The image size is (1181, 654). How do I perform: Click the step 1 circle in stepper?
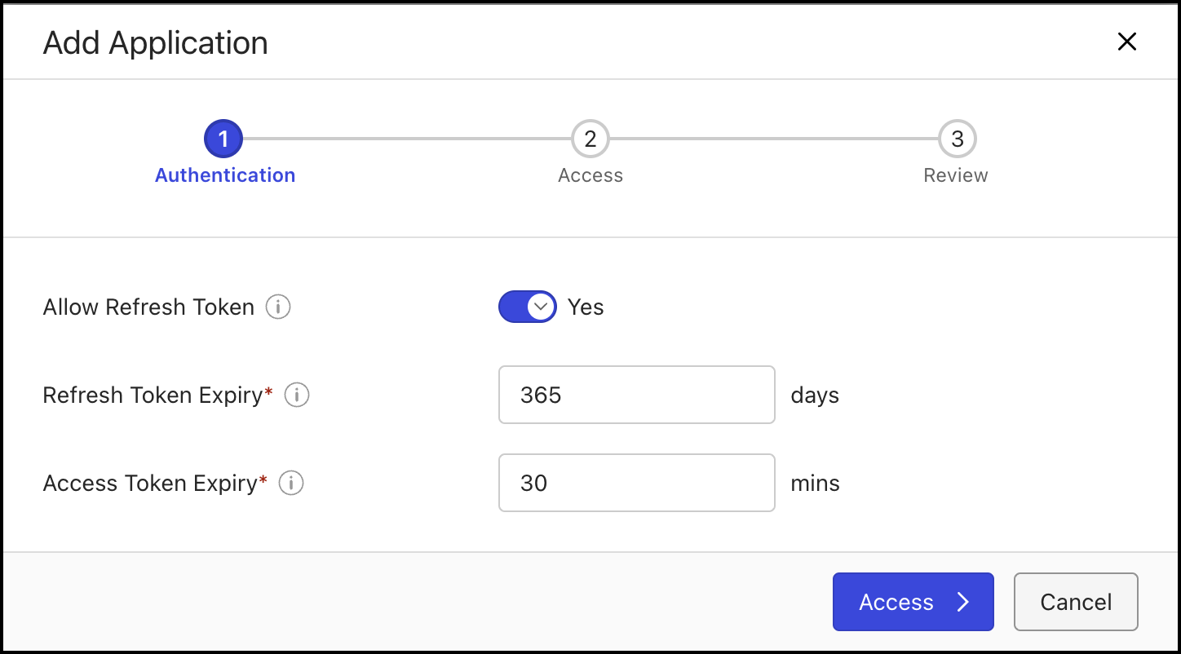point(223,139)
